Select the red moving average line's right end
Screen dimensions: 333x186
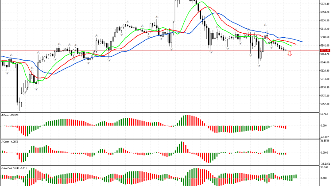[x=296, y=44]
